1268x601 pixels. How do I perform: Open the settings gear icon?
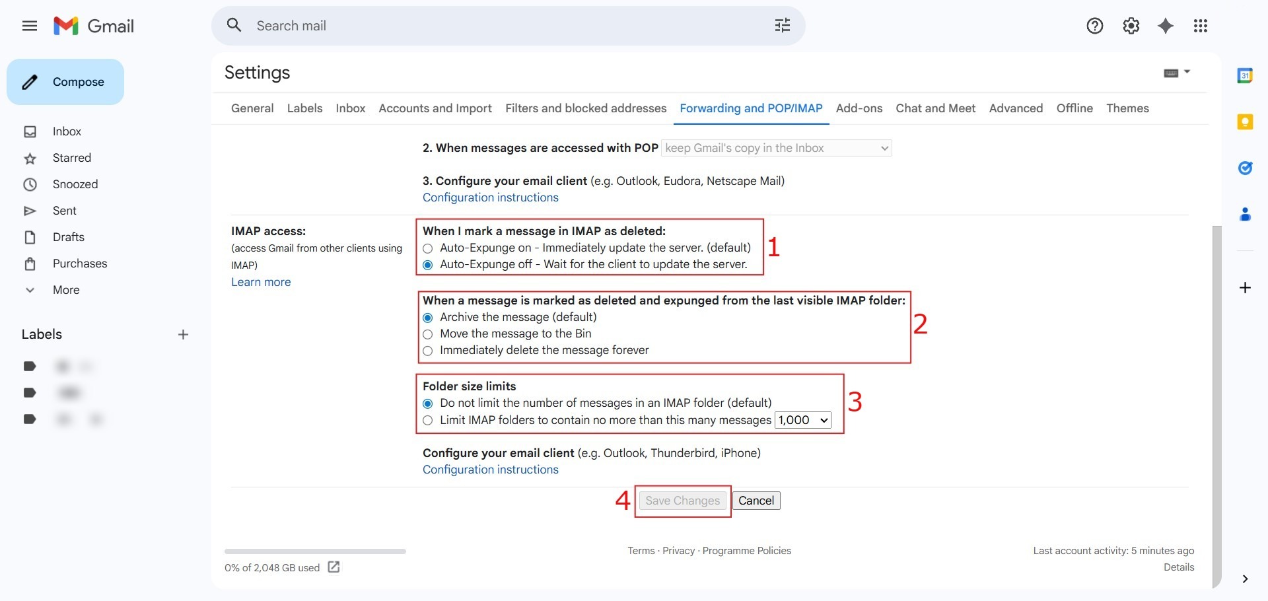click(x=1131, y=26)
